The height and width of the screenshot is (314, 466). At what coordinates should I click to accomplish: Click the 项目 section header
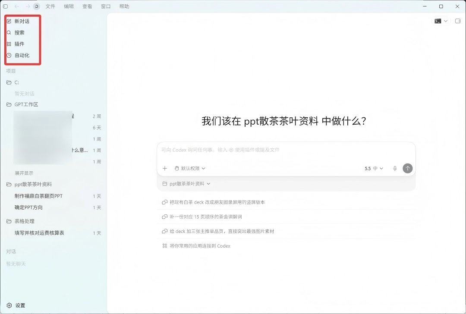[11, 71]
